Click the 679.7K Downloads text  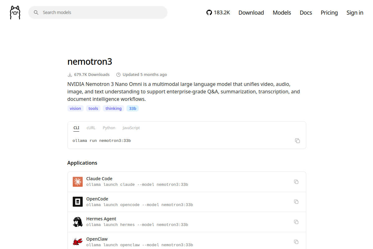pyautogui.click(x=92, y=75)
